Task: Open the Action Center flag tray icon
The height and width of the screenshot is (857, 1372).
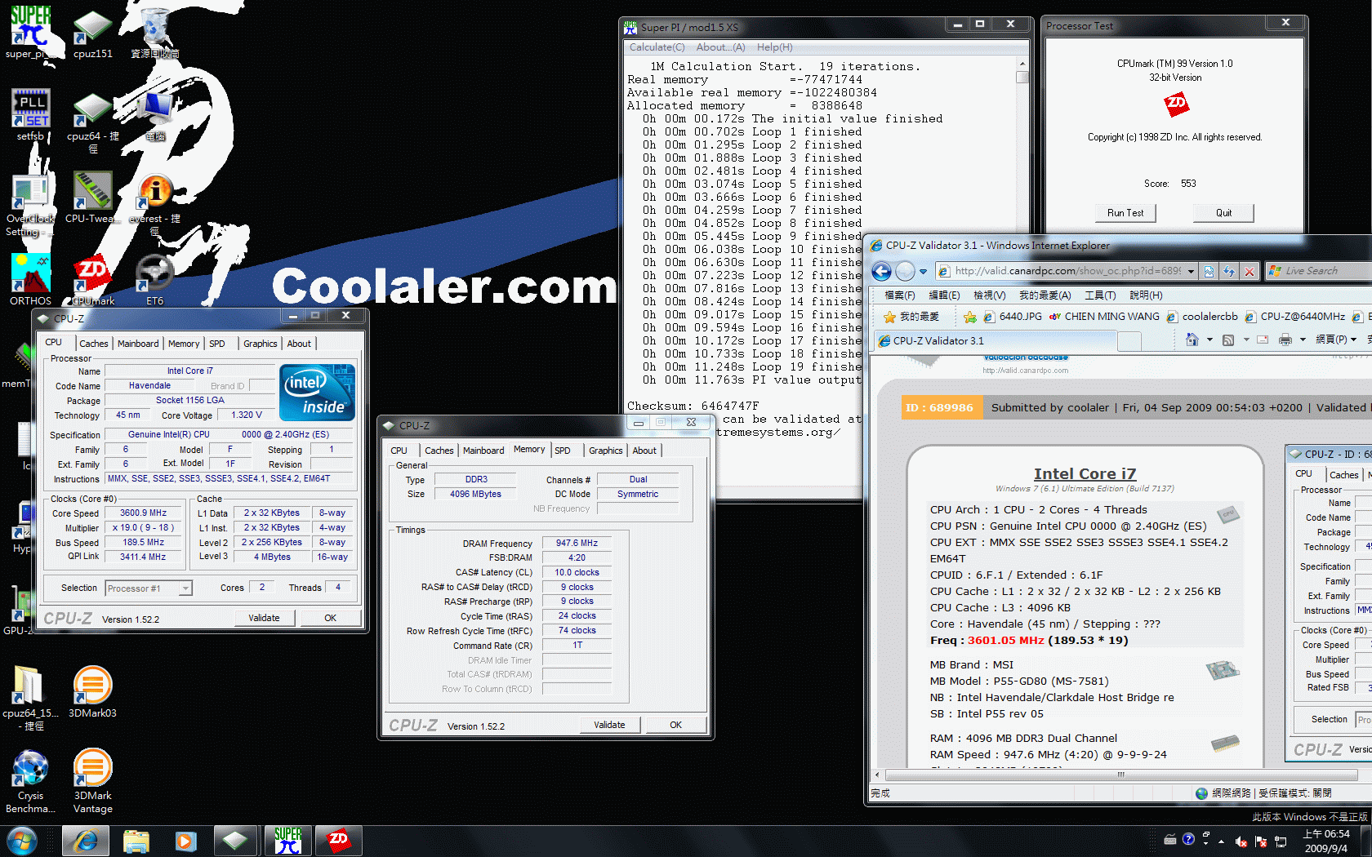Action: click(x=1261, y=841)
